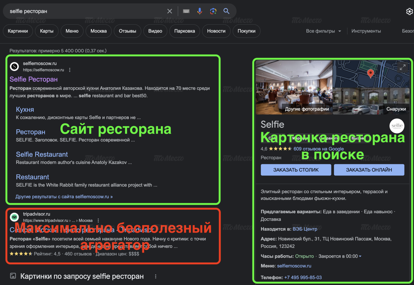
Task: Open three-dot menu next to selfiemoscow.ru URL
Action: coord(70,70)
